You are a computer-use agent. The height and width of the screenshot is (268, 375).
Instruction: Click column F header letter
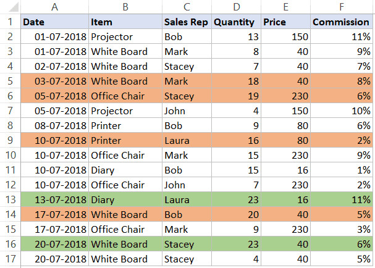pos(341,7)
